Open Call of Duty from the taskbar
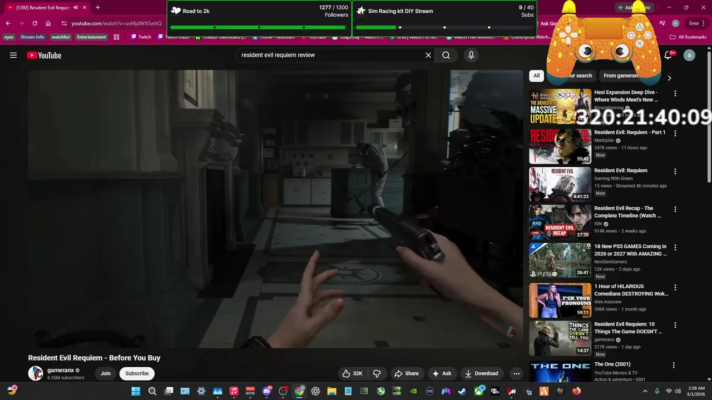The image size is (712, 400). point(495,391)
